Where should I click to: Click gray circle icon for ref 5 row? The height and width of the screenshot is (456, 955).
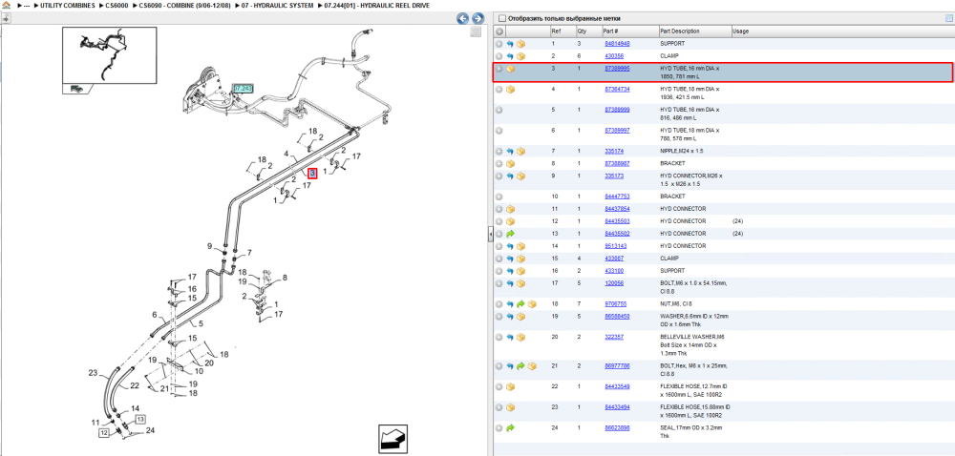pos(499,110)
